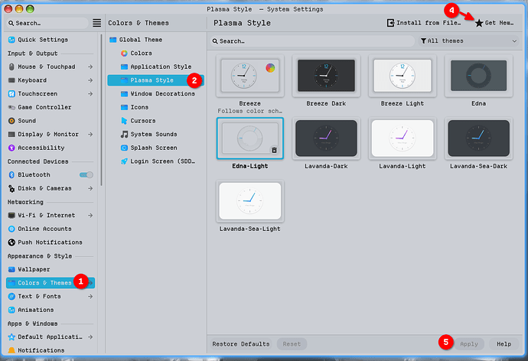Toggle the Bluetooth switch

[x=86, y=175]
